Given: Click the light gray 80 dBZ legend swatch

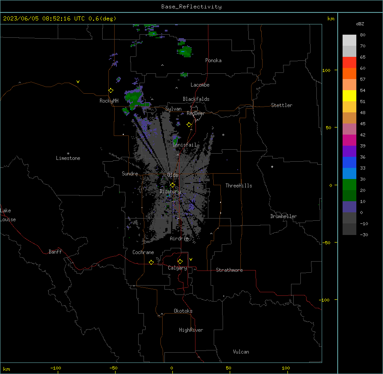Looking at the screenshot, I should (349, 40).
